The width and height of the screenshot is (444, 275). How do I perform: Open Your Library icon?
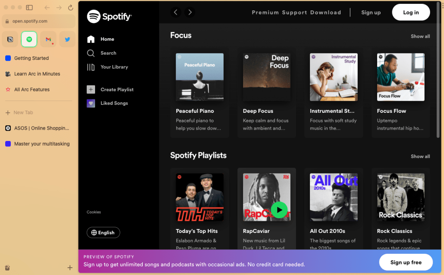(91, 67)
